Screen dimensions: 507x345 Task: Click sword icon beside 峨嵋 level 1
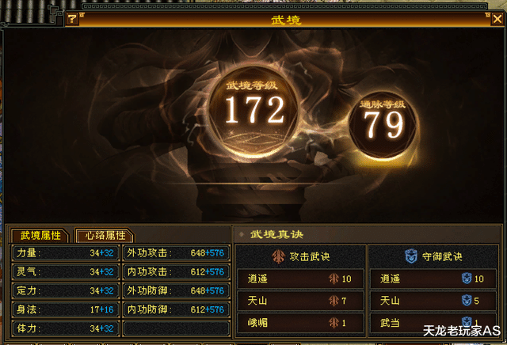[334, 322]
